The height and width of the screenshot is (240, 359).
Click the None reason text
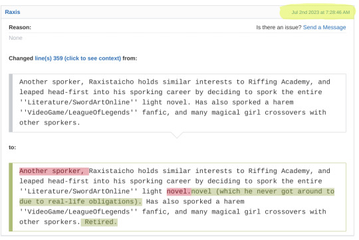[15, 38]
